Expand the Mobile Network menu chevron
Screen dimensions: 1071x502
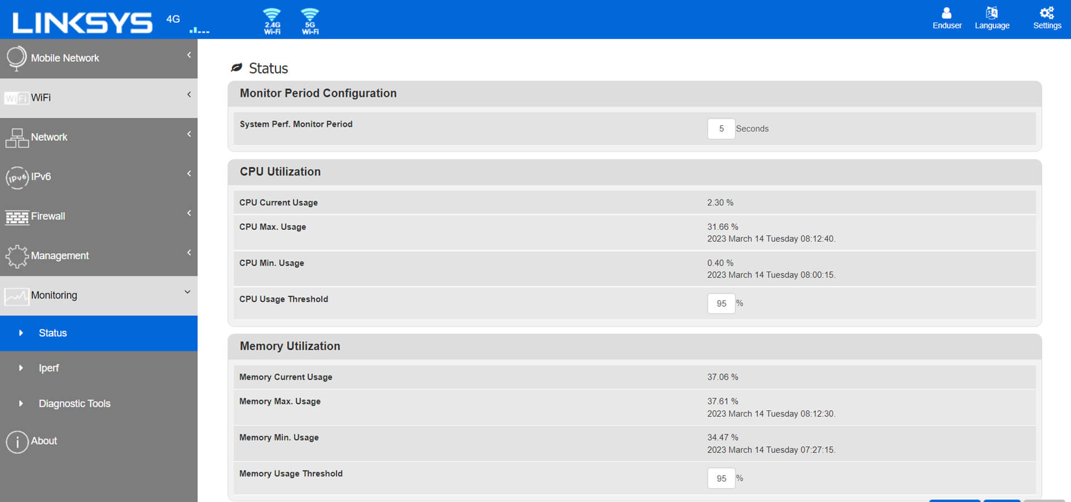click(x=189, y=55)
